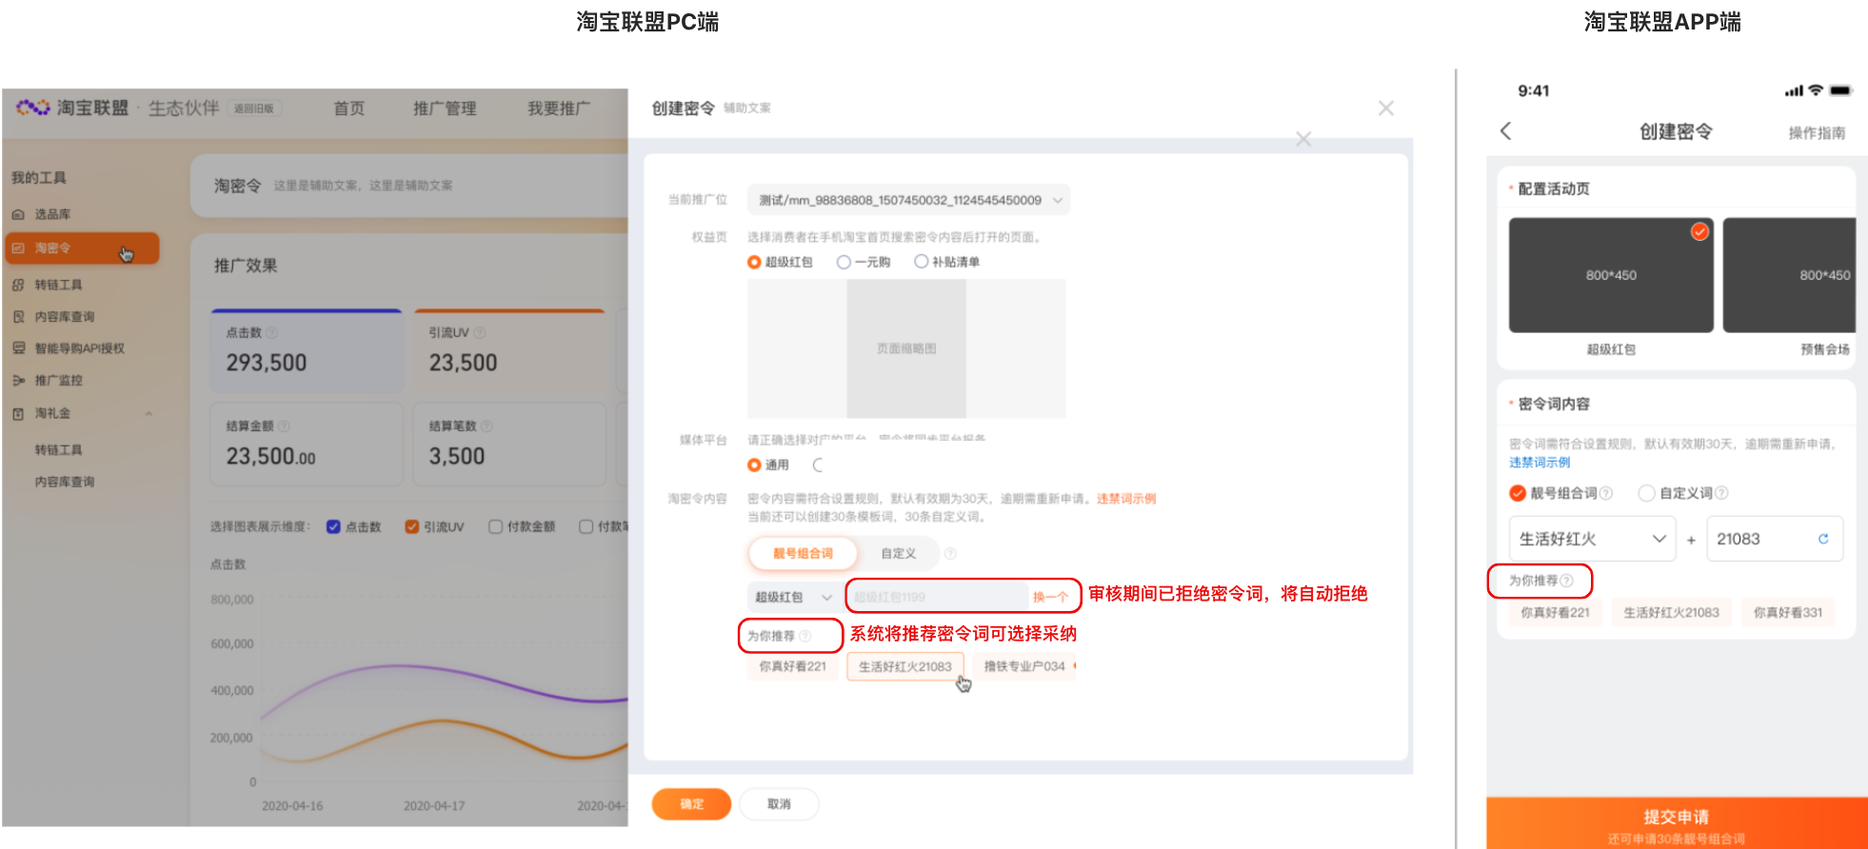Open the 当前推广位 dropdown
1868x849 pixels.
pyautogui.click(x=908, y=200)
